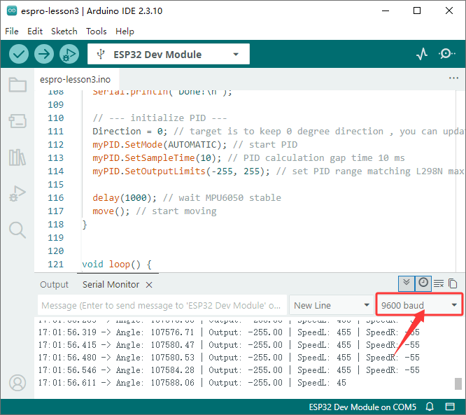Maximize the Arduino IDE window
The height and width of the screenshot is (415, 466).
[x=417, y=10]
